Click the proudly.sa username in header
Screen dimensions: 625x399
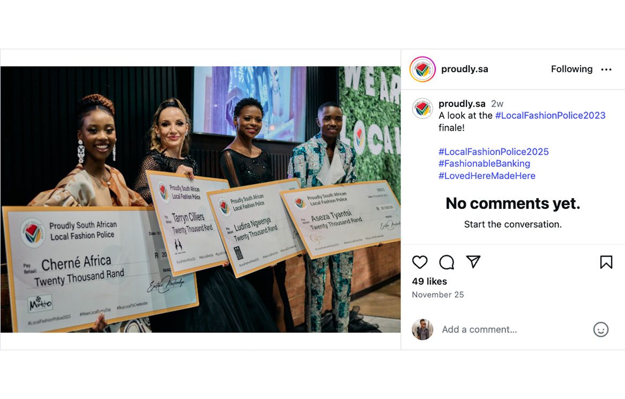coord(464,69)
